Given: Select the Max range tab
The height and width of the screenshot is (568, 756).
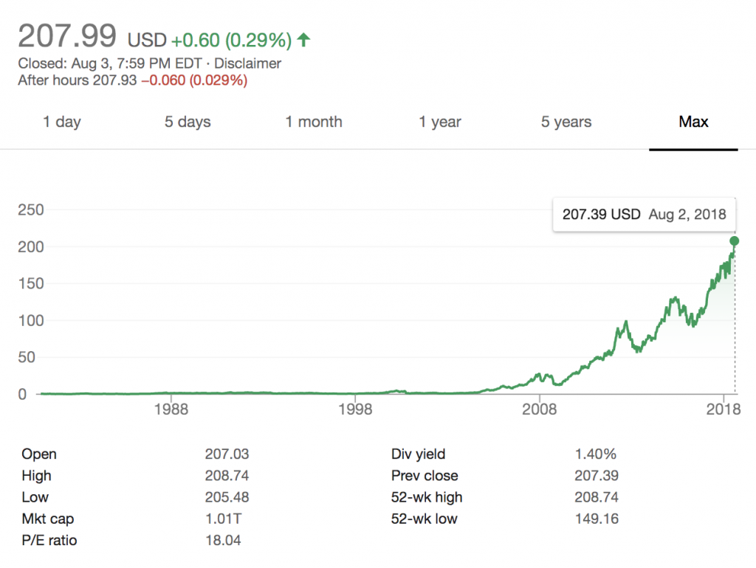Looking at the screenshot, I should click(693, 122).
